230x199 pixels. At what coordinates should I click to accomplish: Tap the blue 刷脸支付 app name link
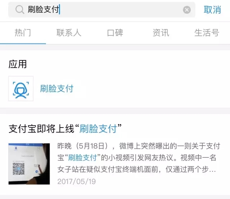(x=57, y=89)
